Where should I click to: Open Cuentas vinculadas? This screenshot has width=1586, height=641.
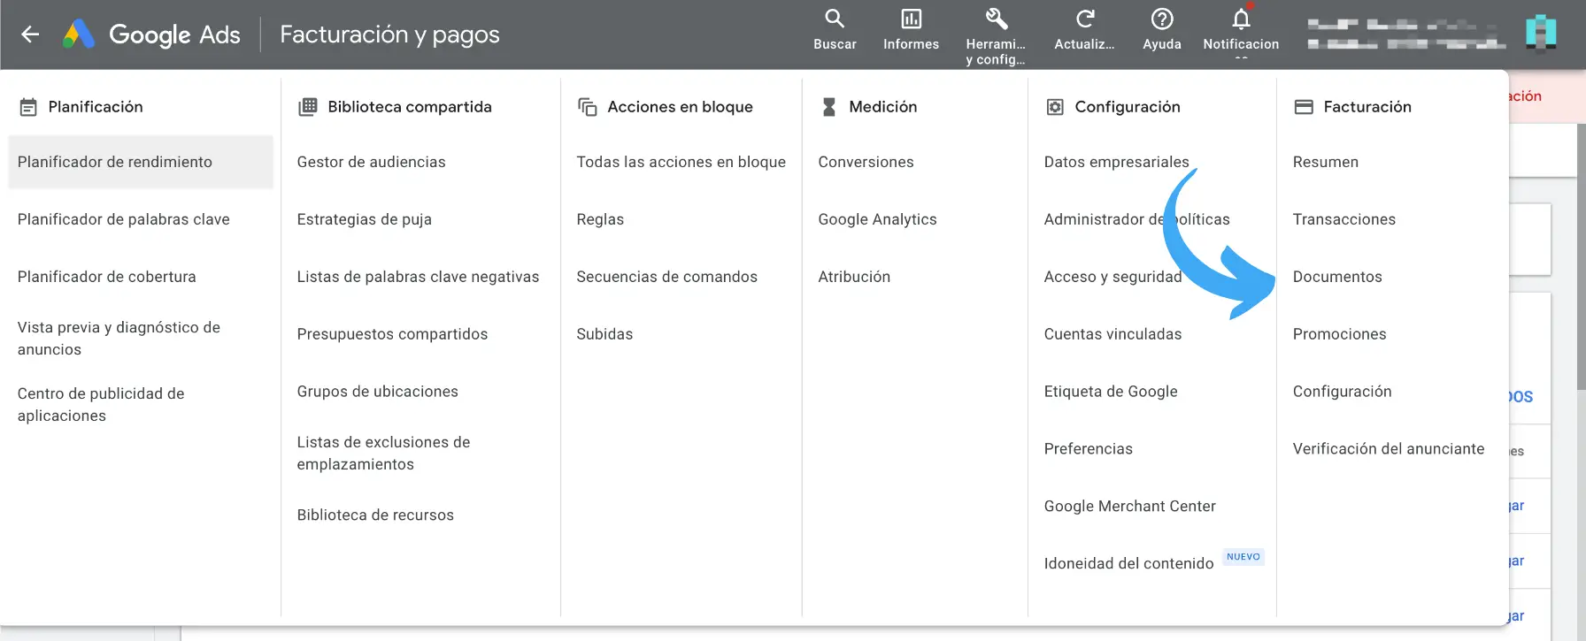(1113, 334)
